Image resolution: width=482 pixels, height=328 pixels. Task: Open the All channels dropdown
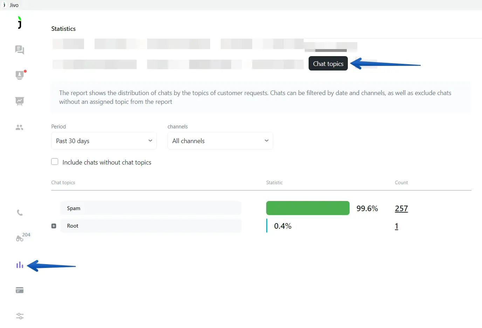[x=220, y=141]
